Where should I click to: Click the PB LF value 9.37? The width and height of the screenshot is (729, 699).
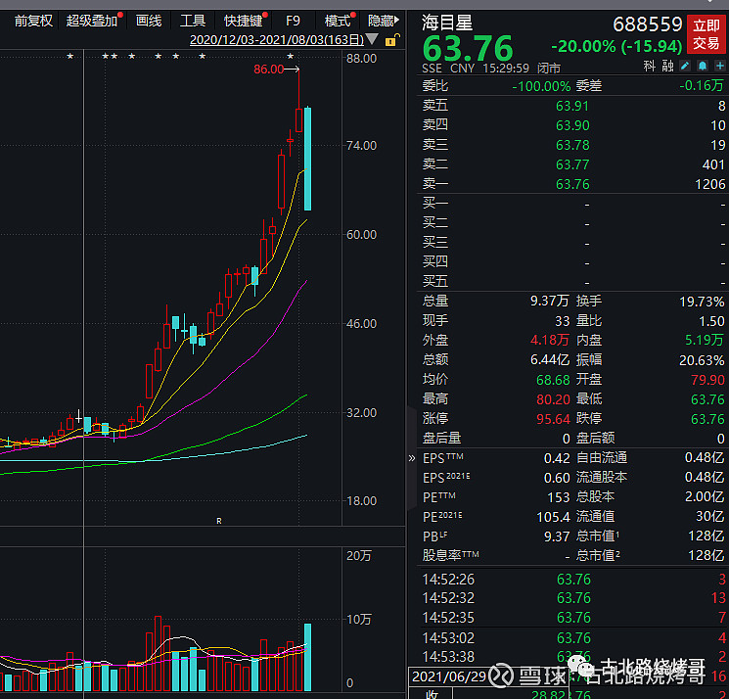point(557,536)
